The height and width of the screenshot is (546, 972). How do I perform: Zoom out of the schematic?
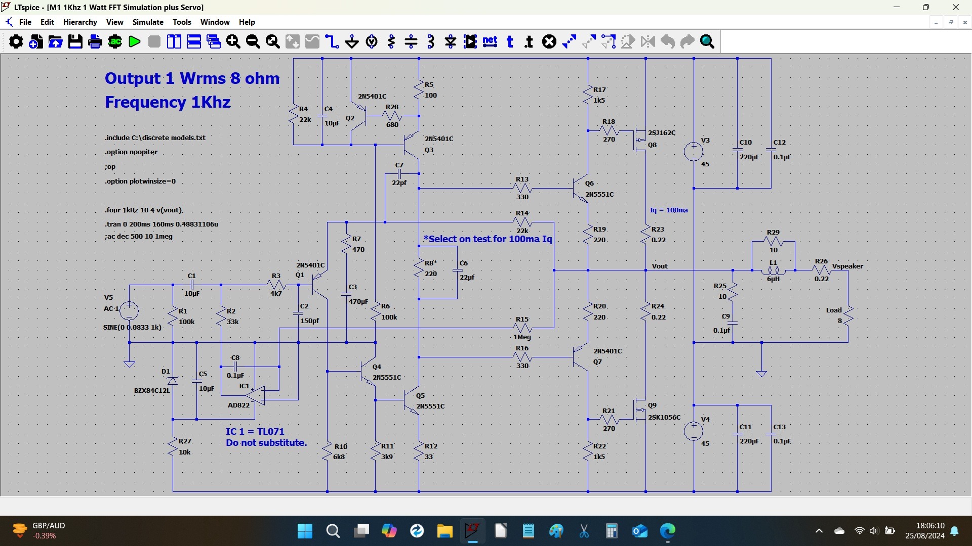click(x=253, y=41)
